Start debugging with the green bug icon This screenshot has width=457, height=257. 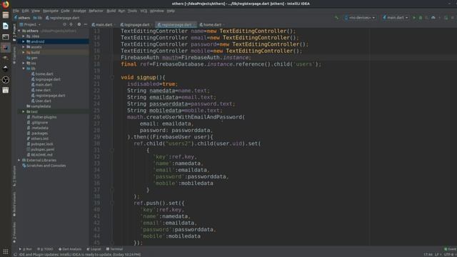(x=421, y=18)
